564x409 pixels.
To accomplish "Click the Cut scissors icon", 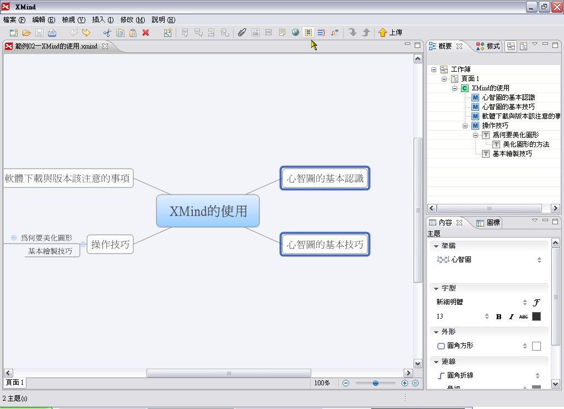I will coord(107,33).
